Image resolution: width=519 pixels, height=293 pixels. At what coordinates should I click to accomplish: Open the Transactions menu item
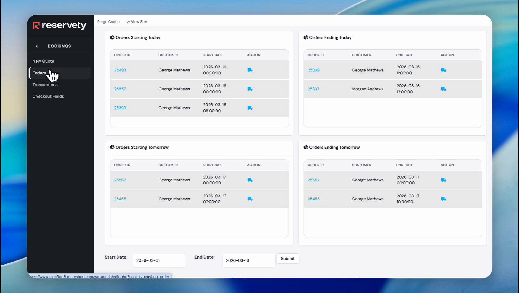click(x=45, y=85)
